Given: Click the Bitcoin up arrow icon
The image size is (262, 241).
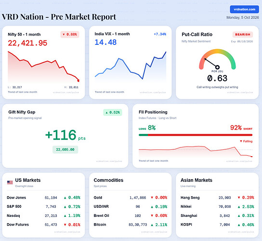Looking at the screenshot, I should (152, 225).
